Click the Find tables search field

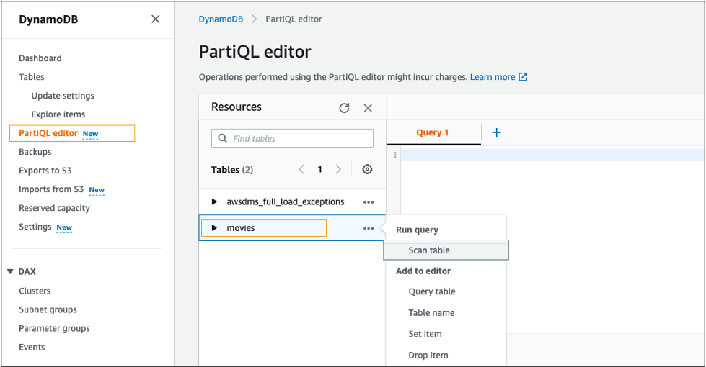coord(292,138)
